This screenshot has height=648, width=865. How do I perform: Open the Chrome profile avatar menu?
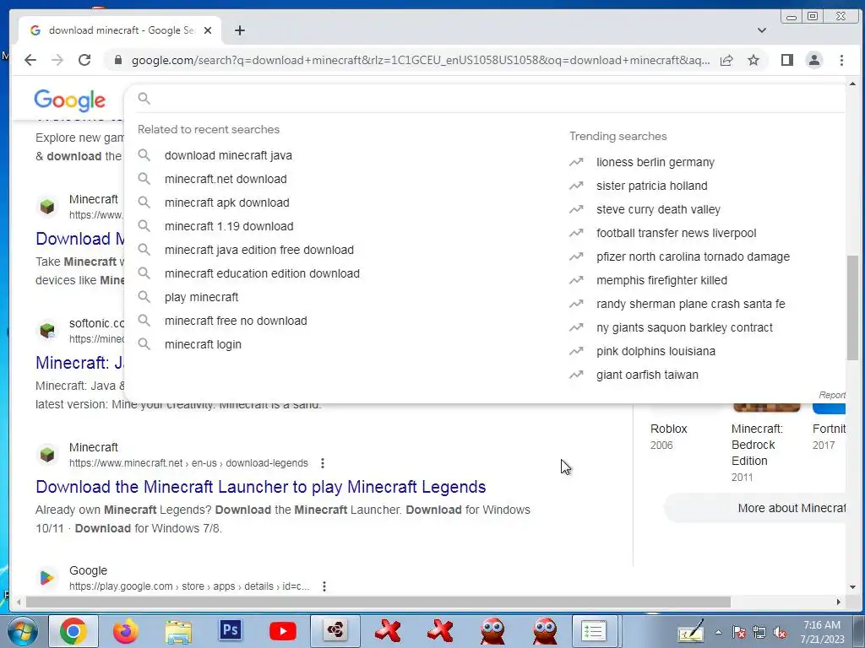(x=814, y=60)
